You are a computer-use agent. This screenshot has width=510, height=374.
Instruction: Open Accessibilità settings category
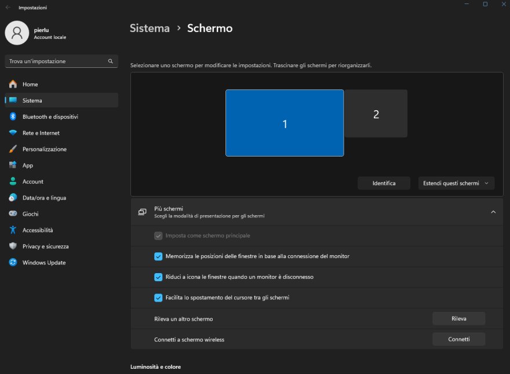pos(61,230)
